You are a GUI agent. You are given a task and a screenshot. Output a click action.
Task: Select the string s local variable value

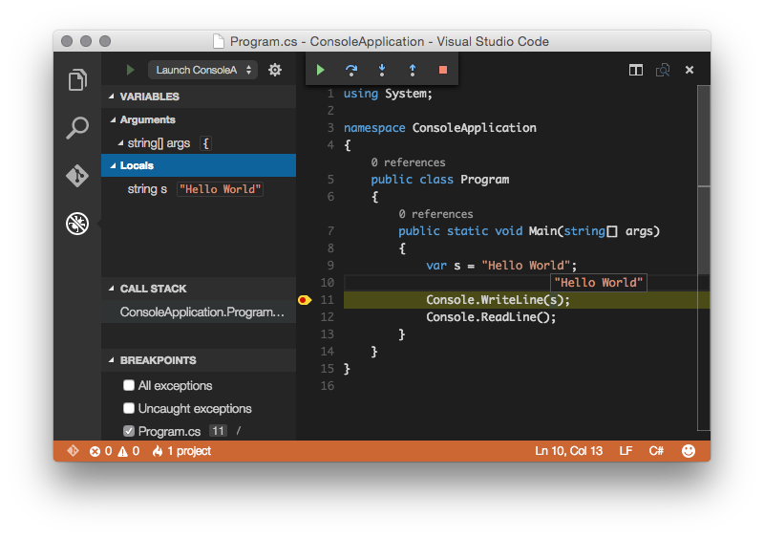pyautogui.click(x=221, y=189)
